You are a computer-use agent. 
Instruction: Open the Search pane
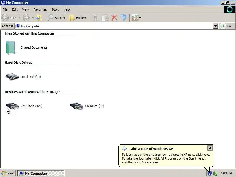pyautogui.click(x=56, y=18)
